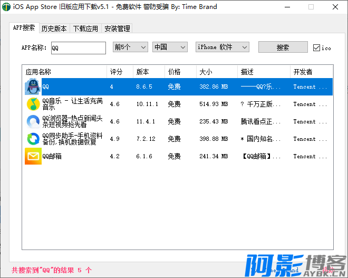Click the APP名称 input field
The width and height of the screenshot is (348, 278).
click(x=79, y=48)
